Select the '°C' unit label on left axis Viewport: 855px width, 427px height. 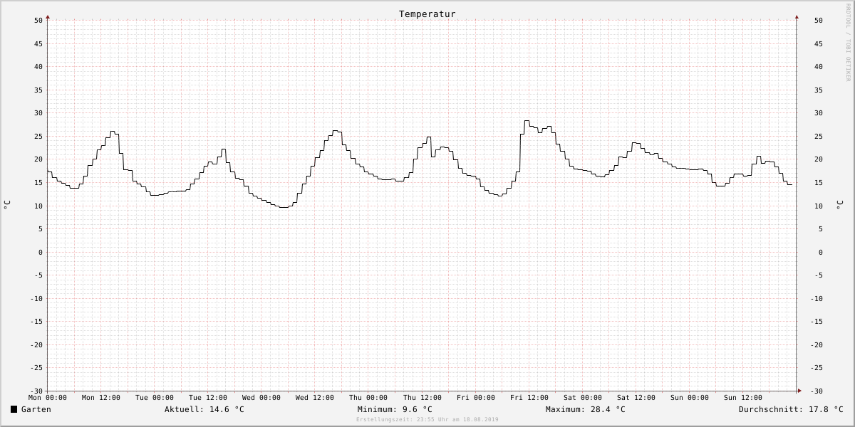(x=7, y=205)
